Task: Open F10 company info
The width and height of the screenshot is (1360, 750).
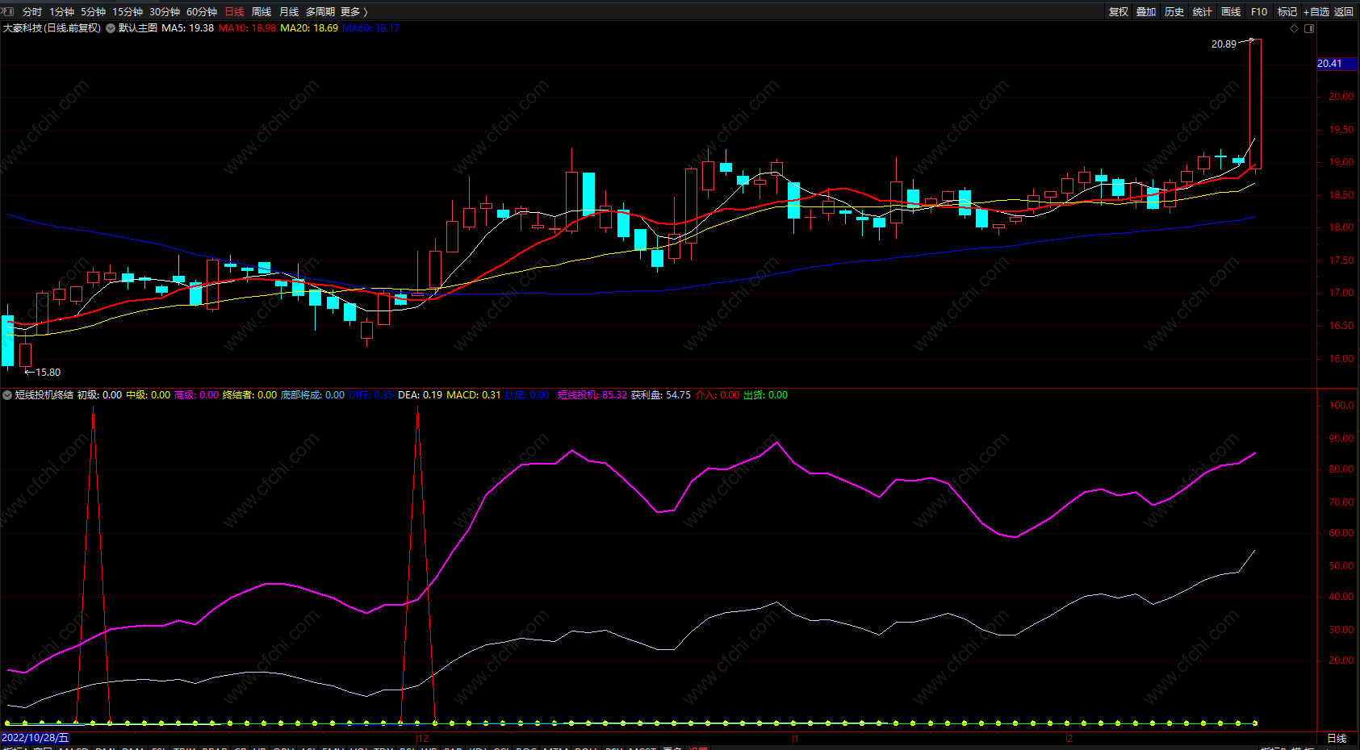Action: pyautogui.click(x=1259, y=11)
